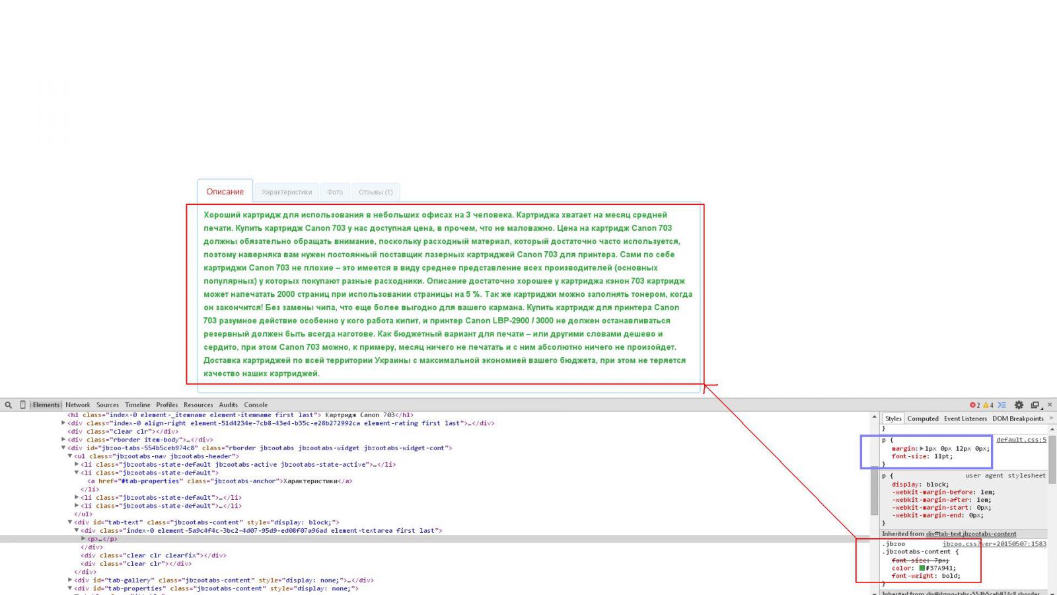Collapse the tab-text div node
This screenshot has height=595, width=1057.
click(x=70, y=522)
